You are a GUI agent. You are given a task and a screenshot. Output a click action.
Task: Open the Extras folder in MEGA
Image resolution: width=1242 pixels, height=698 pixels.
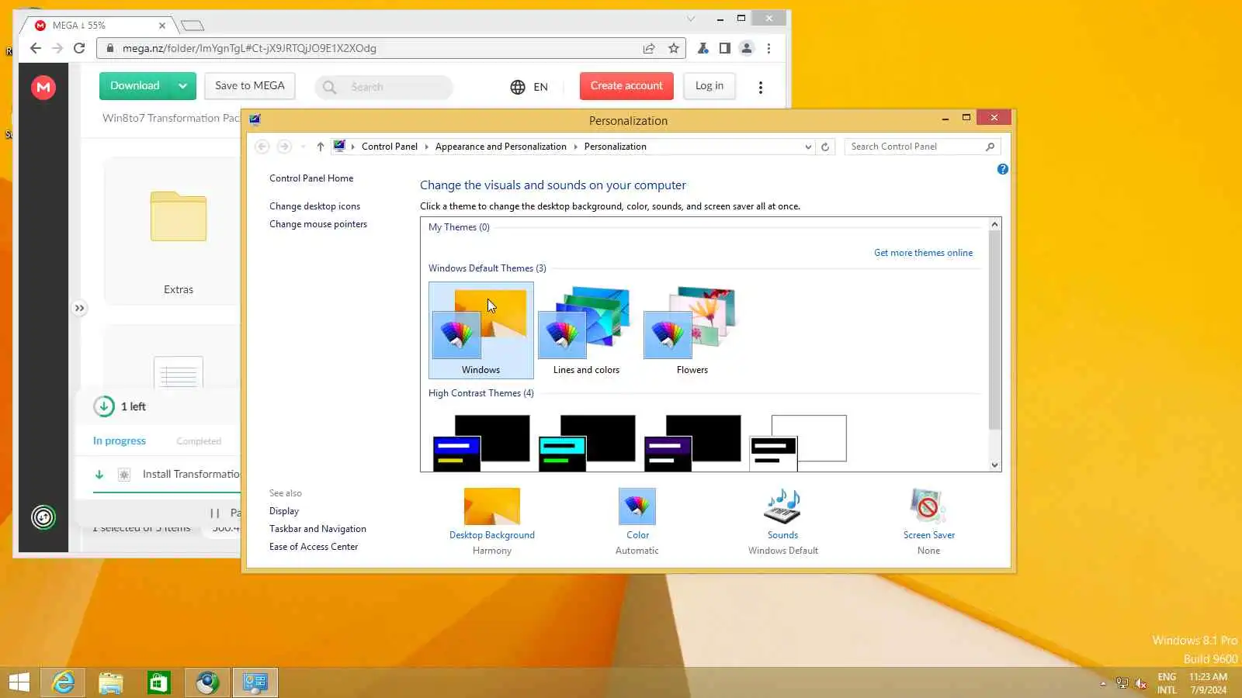click(x=179, y=231)
